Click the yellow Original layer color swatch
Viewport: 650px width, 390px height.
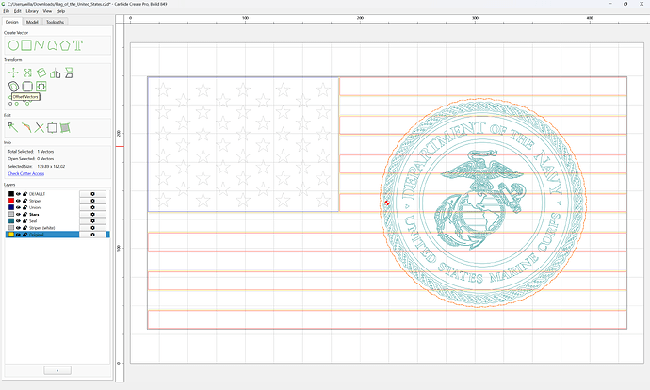[x=11, y=235]
